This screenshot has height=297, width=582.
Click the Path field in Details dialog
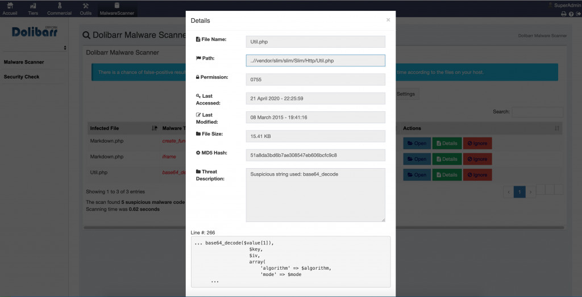315,60
